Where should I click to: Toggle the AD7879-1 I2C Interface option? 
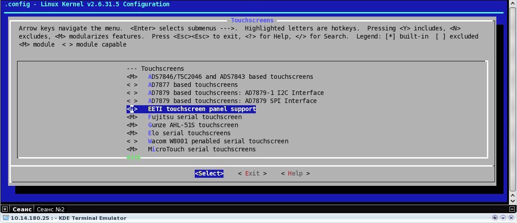132,93
